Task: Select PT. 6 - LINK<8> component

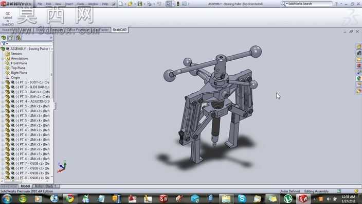Action: click(32, 159)
